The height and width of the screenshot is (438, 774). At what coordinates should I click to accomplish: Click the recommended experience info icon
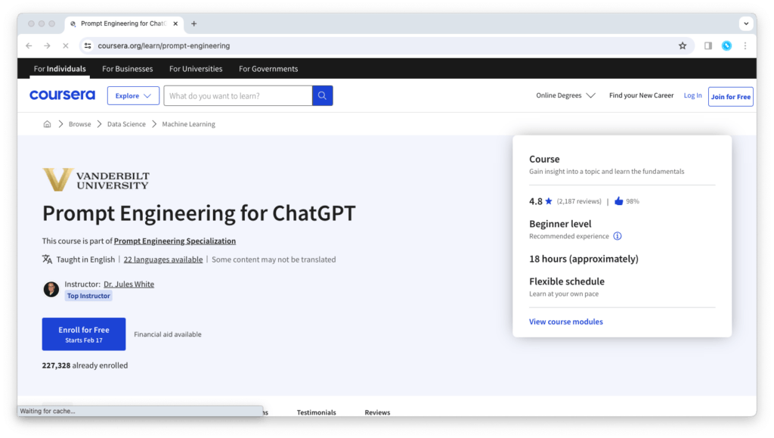tap(617, 236)
